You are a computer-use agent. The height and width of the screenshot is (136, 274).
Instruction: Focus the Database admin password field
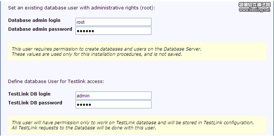[x=113, y=31]
